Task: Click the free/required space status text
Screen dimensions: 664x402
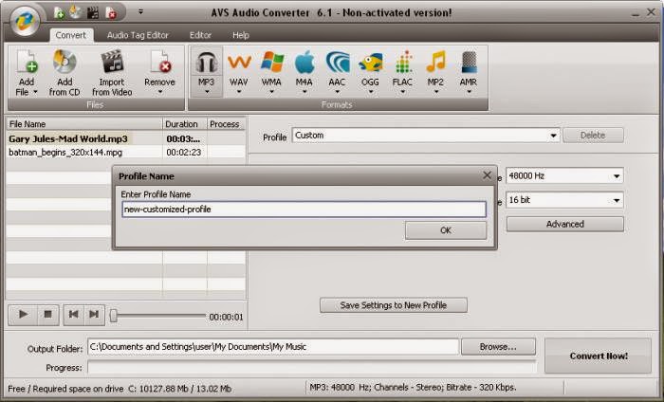Action: (120, 389)
